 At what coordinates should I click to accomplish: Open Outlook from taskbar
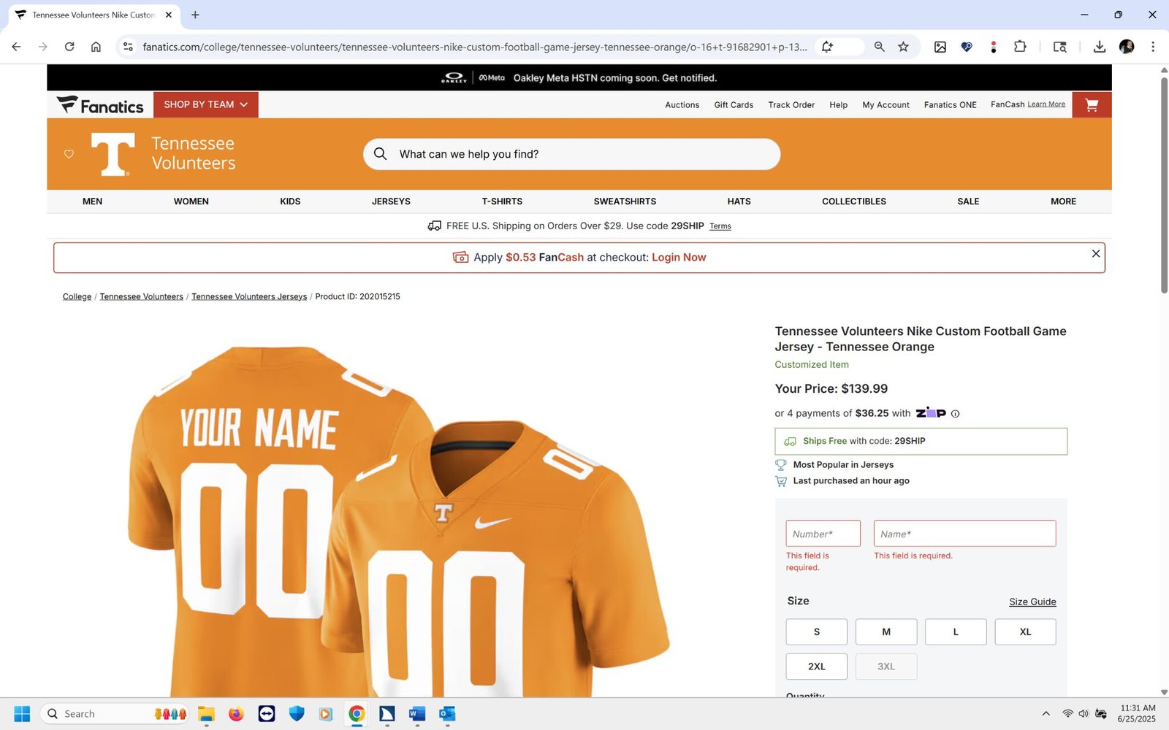(x=447, y=714)
